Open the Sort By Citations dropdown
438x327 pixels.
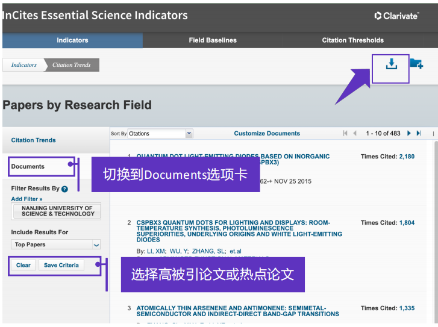pyautogui.click(x=160, y=134)
